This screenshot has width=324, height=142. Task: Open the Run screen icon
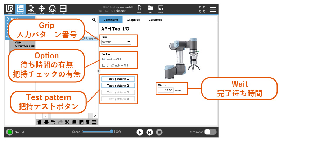(x=10, y=9)
